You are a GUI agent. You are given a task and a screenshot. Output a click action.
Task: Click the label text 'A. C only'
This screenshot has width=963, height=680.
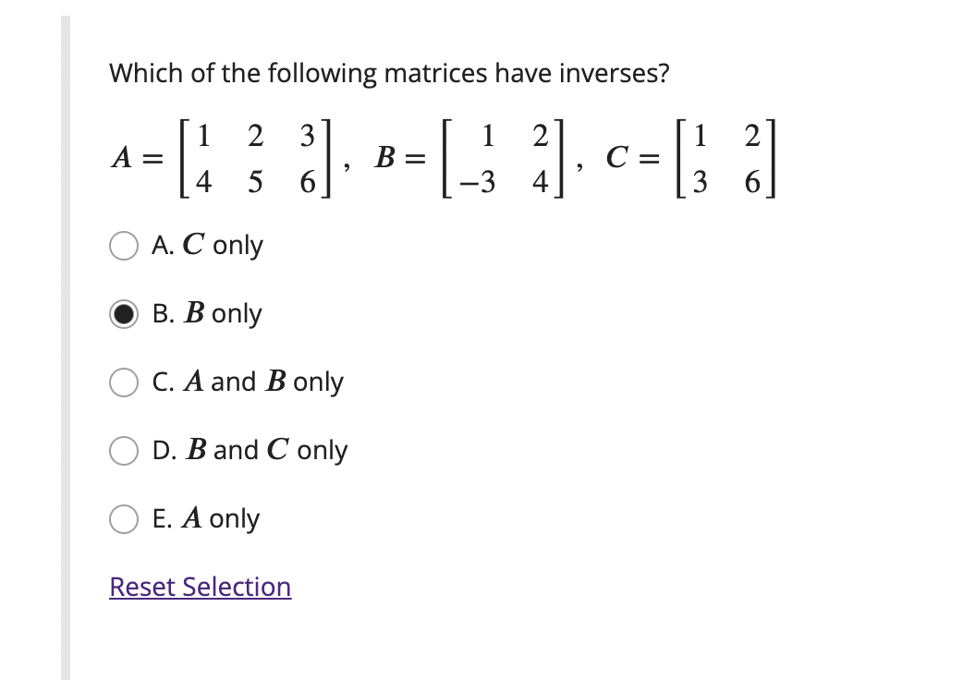pos(207,245)
